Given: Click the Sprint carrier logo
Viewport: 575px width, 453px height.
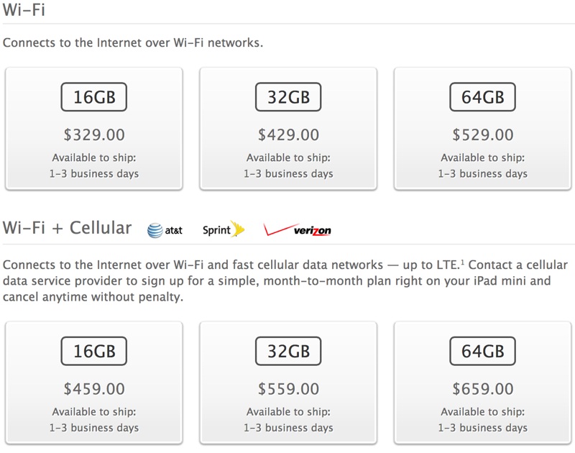Looking at the screenshot, I should tap(224, 229).
